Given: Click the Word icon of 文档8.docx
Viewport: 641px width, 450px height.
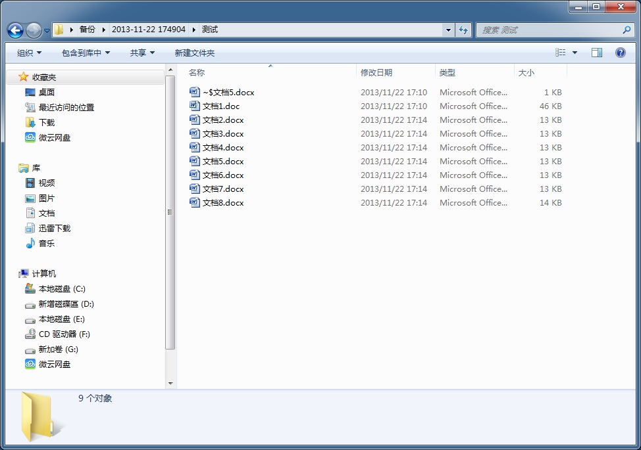Looking at the screenshot, I should (195, 202).
